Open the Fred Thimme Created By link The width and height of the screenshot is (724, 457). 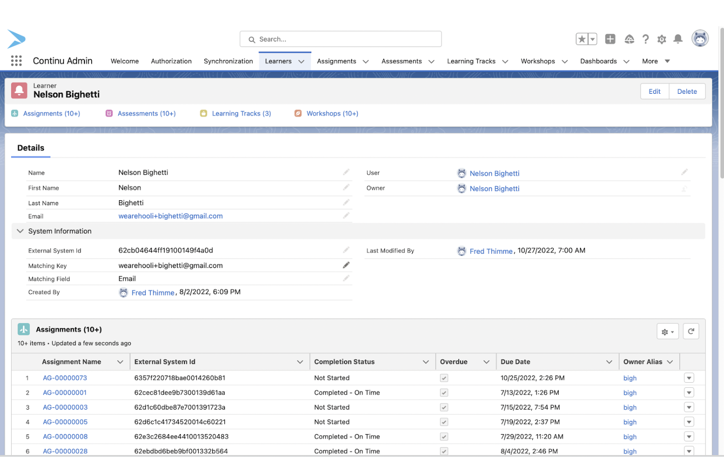153,292
